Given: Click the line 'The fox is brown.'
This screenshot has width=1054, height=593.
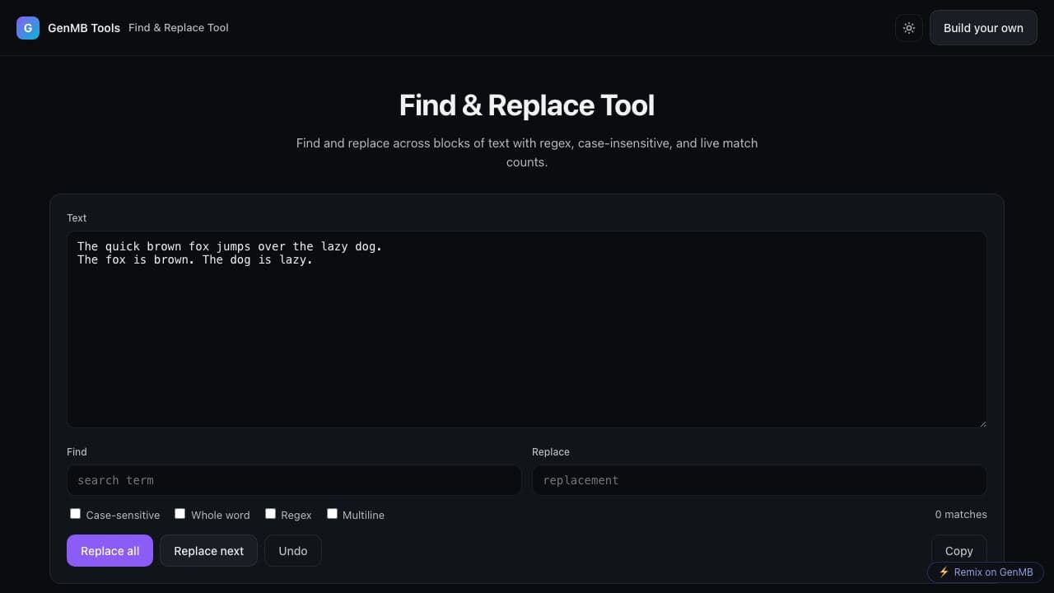Looking at the screenshot, I should point(136,260).
